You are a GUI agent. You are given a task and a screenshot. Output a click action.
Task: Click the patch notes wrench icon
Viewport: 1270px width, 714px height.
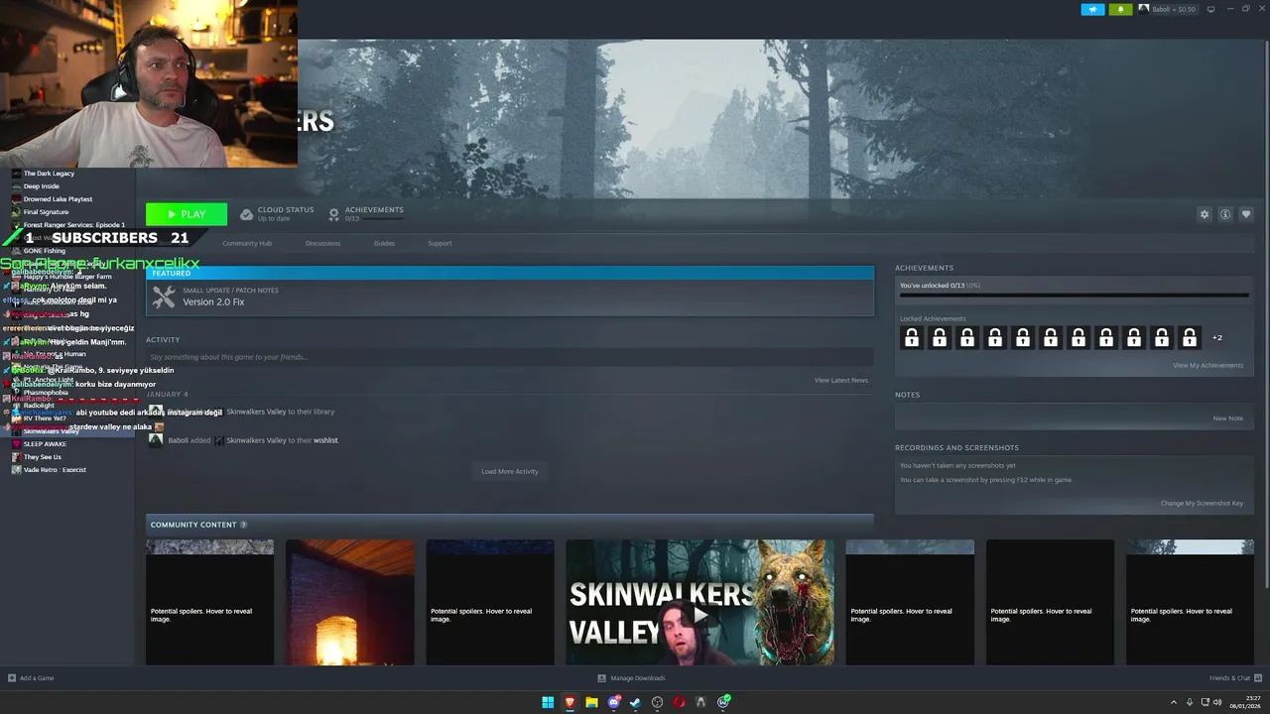tap(164, 297)
